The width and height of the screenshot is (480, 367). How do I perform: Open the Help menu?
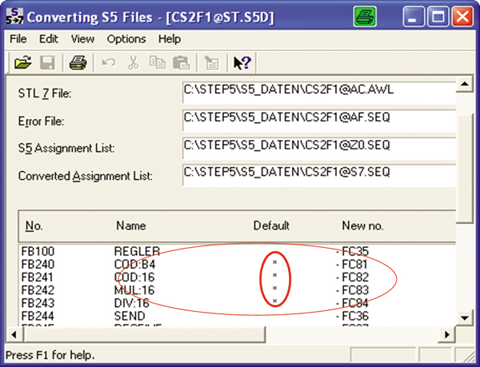click(x=170, y=39)
